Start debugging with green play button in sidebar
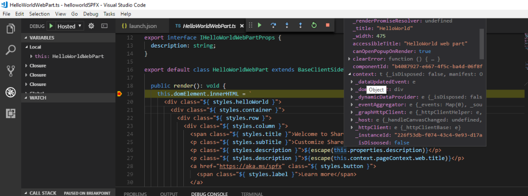Screen dimensions: 528x196 [51, 26]
